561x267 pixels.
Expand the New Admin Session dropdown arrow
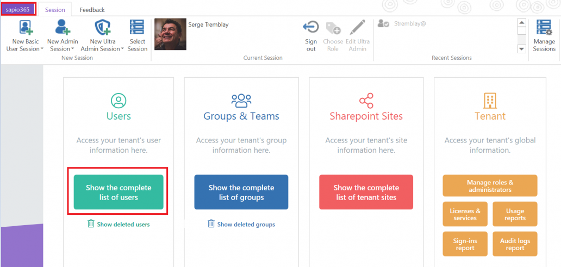73,49
